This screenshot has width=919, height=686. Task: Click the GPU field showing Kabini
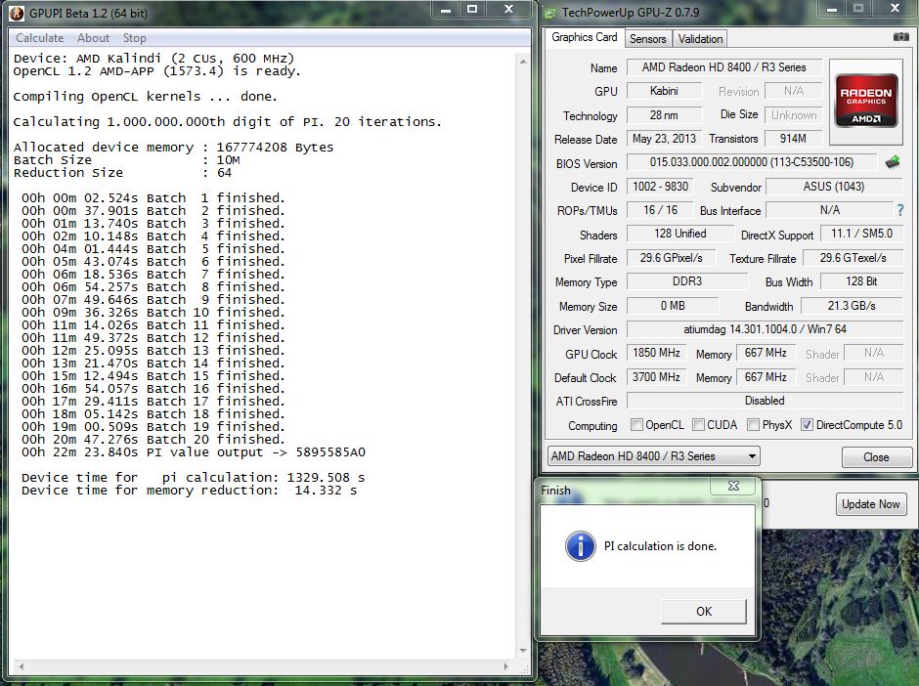(x=664, y=91)
